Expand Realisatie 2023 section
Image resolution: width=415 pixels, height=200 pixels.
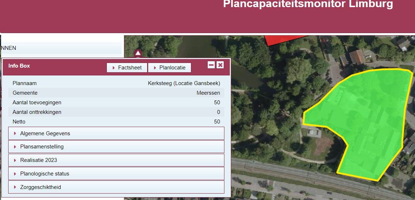click(x=116, y=160)
